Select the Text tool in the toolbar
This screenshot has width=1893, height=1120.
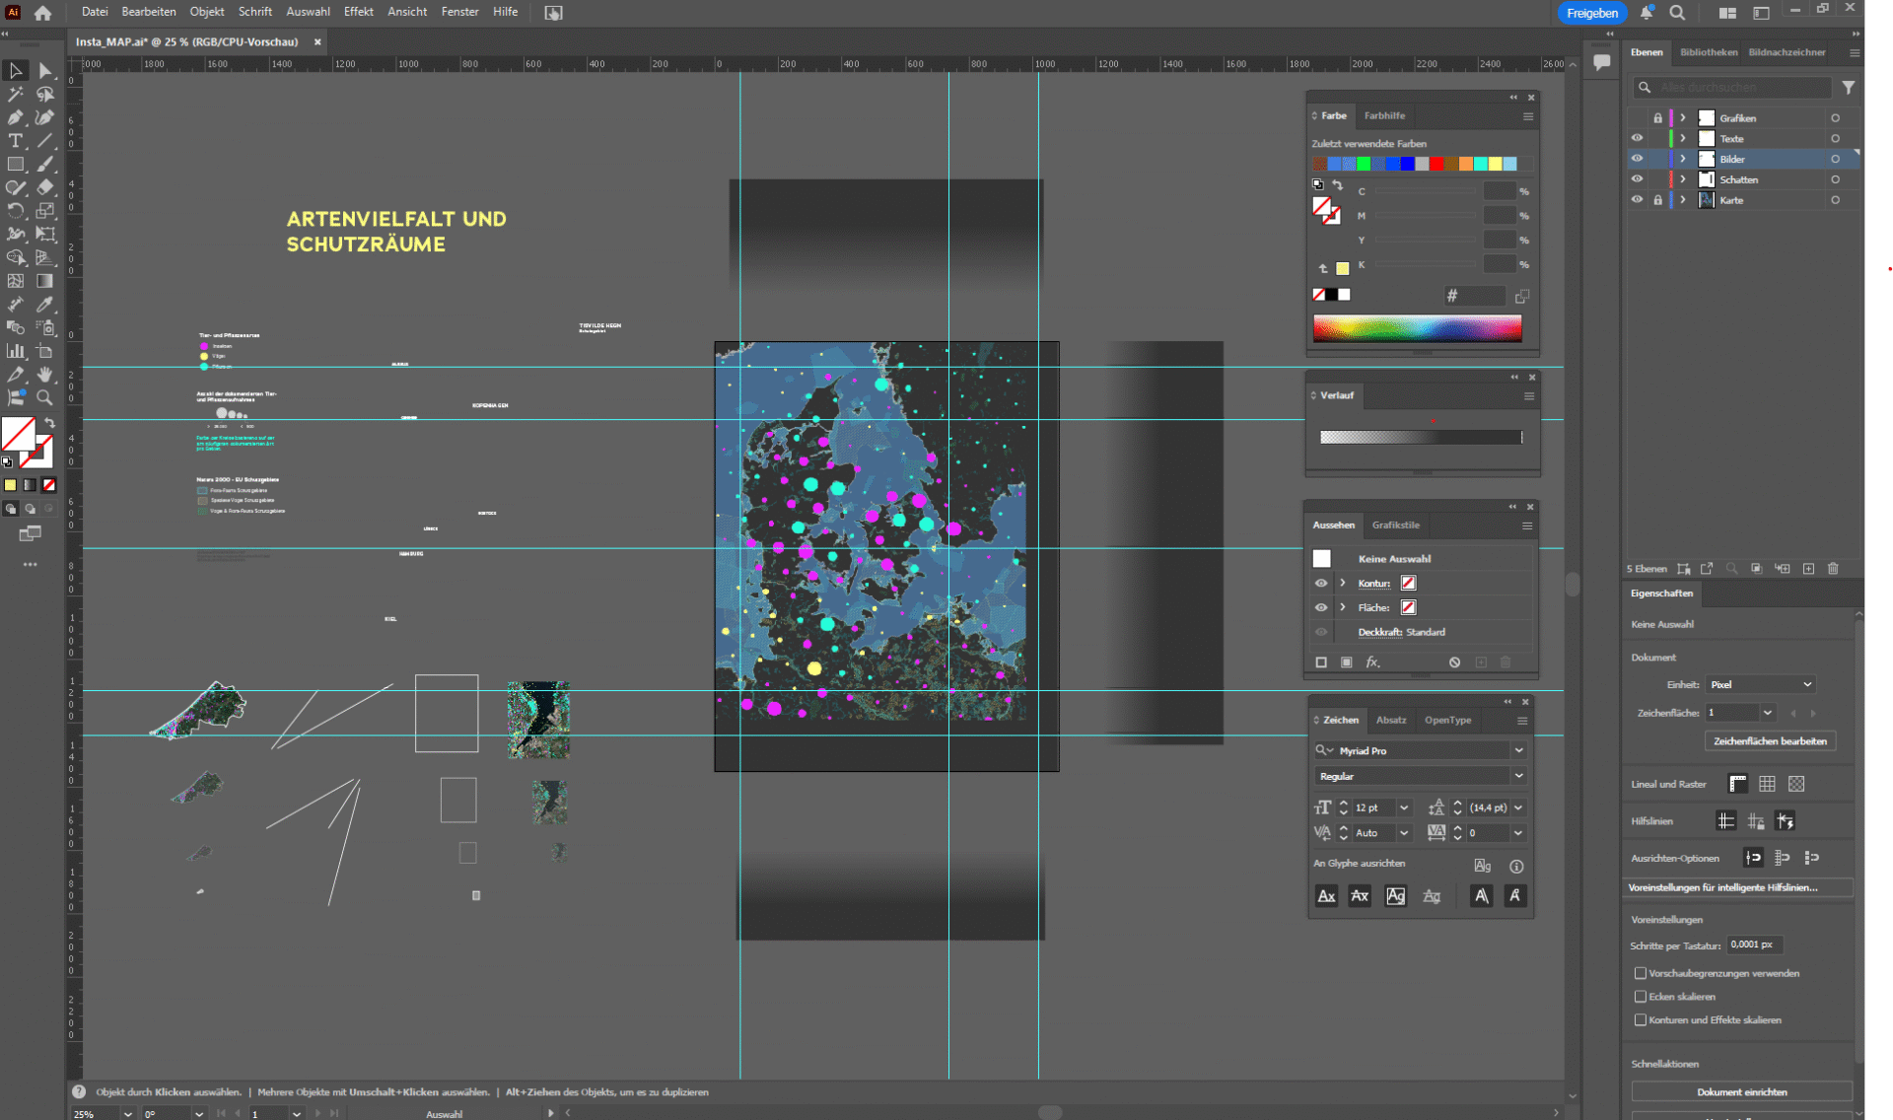[16, 141]
